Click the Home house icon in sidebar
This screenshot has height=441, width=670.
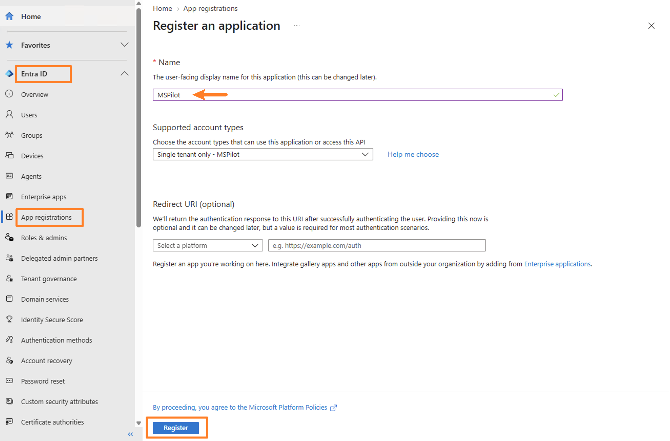point(9,16)
